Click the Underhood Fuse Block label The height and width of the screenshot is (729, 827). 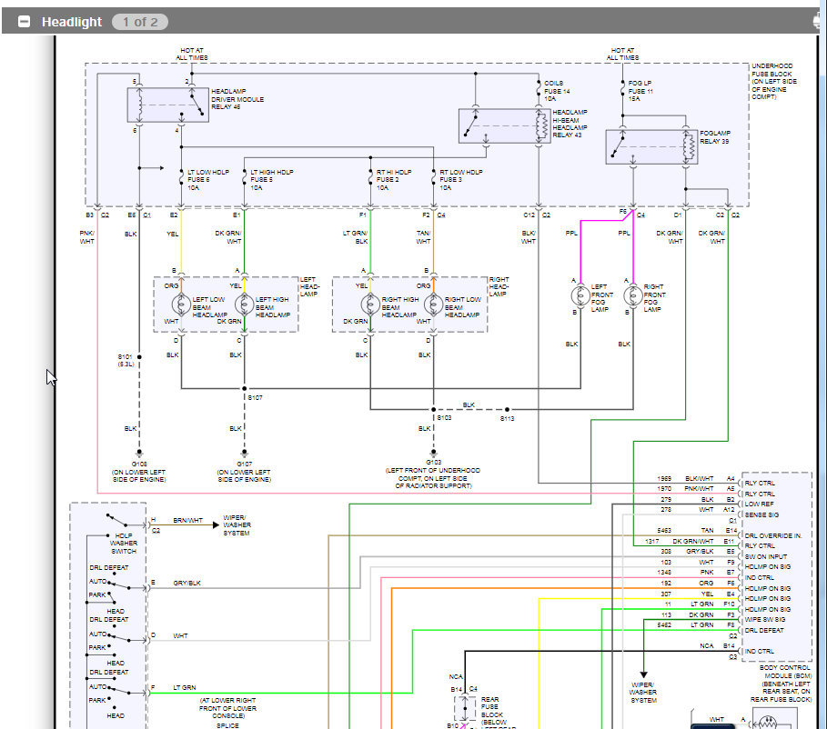[x=773, y=81]
